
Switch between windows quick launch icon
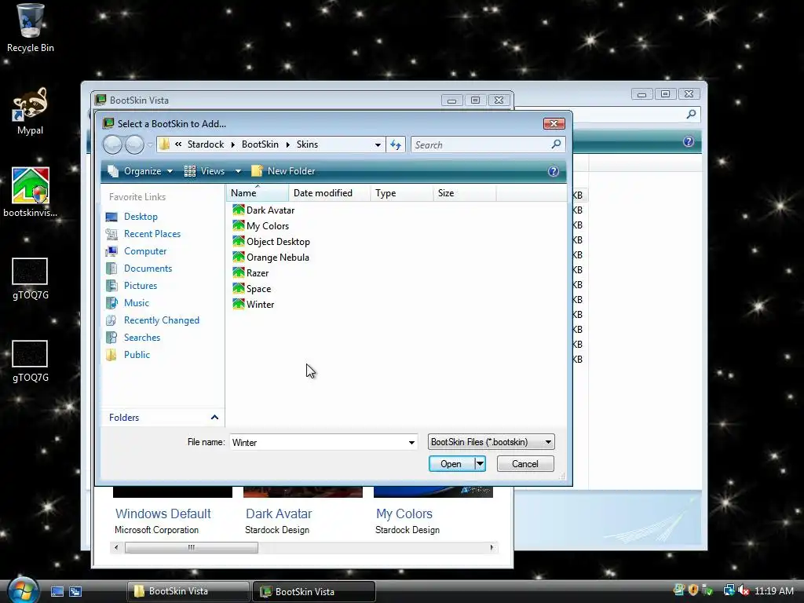click(75, 592)
